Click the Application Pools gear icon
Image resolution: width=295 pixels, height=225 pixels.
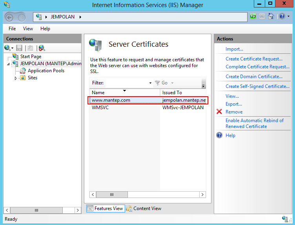point(23,71)
